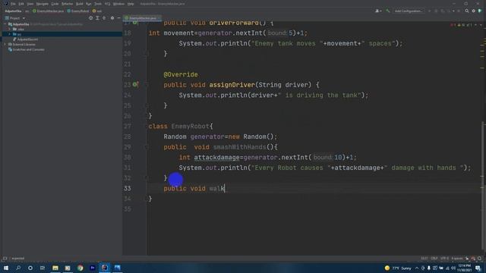Open the Build menu
Image resolution: width=486 pixels, height=273 pixels.
coord(80,4)
